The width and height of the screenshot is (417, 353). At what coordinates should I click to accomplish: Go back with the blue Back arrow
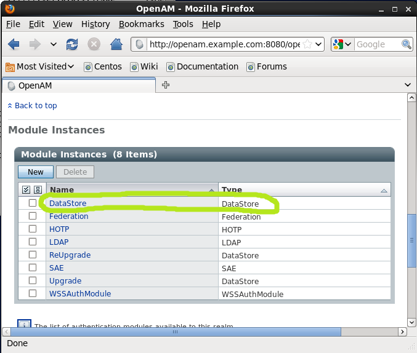(x=14, y=44)
